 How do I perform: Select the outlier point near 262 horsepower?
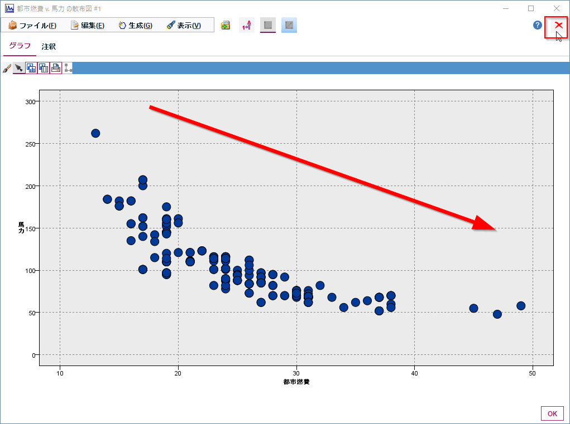tap(95, 133)
